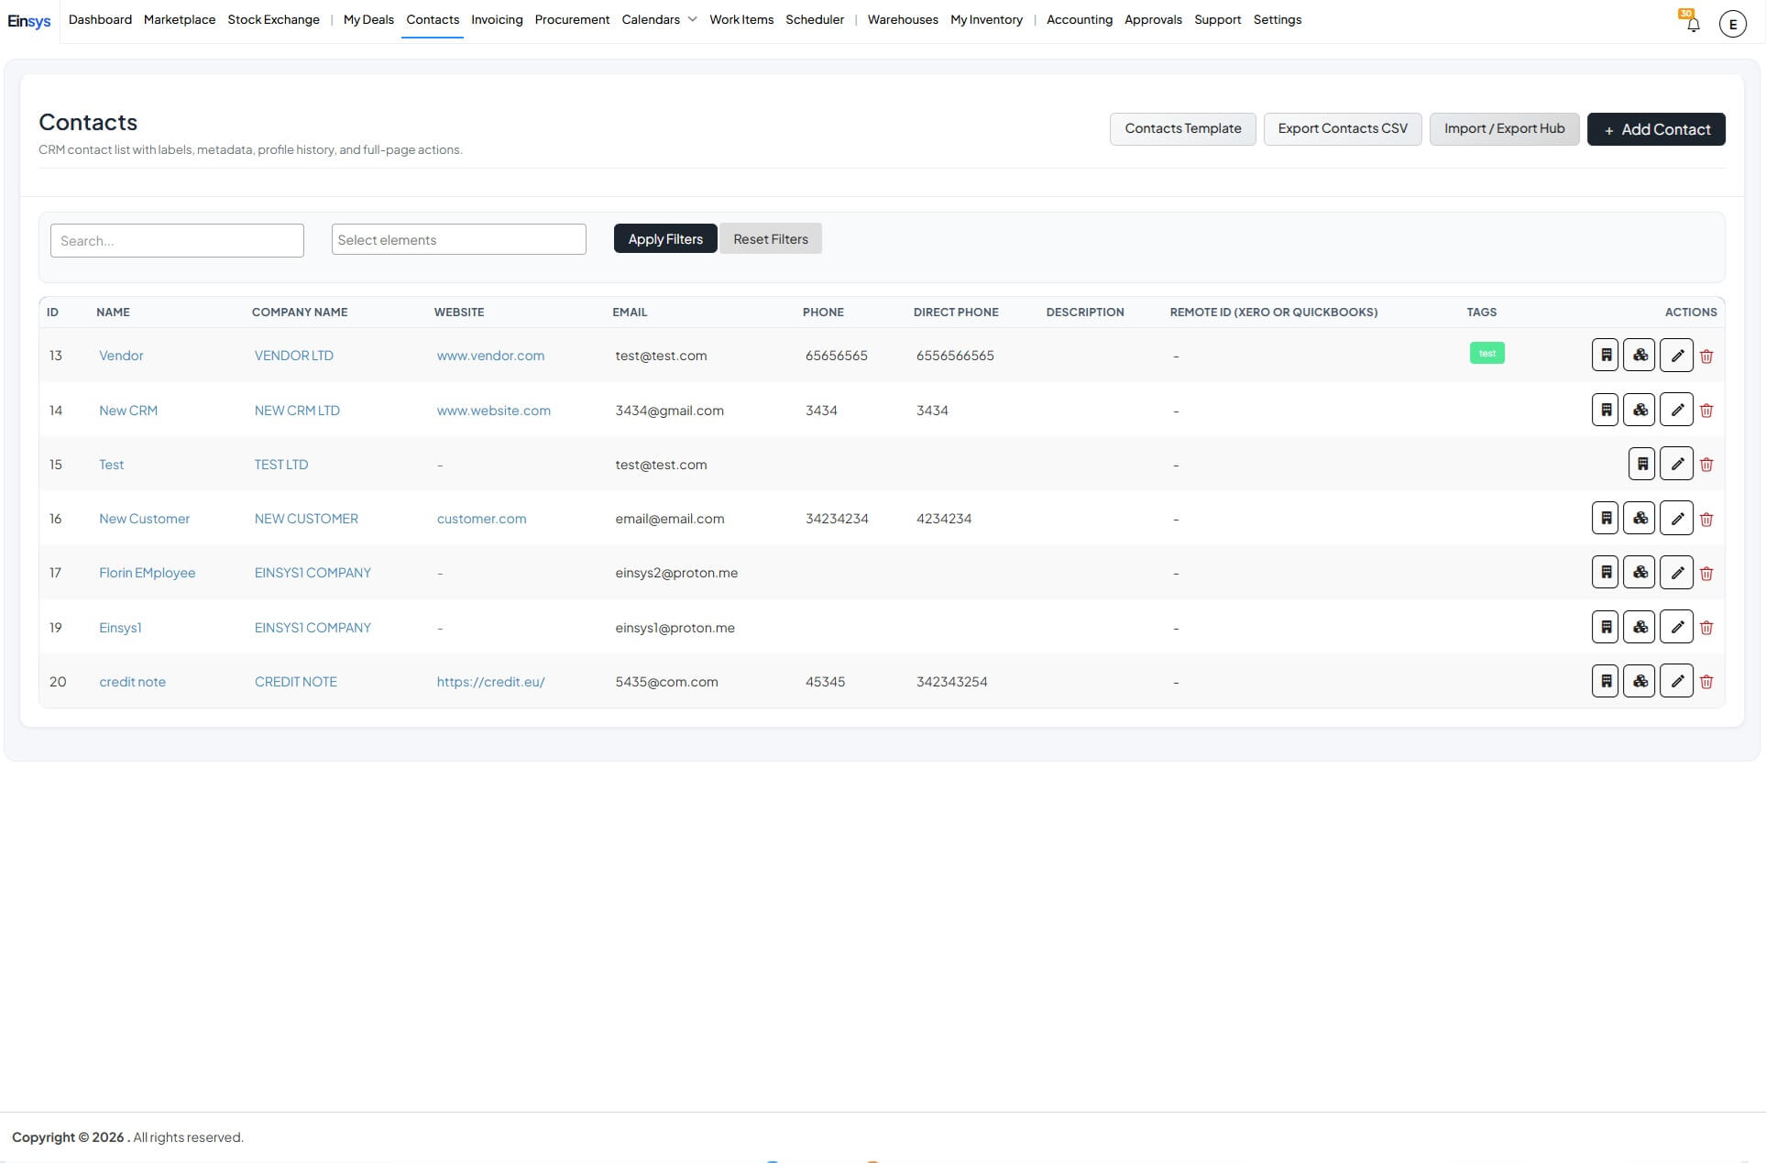Delete the credit note contact
The height and width of the screenshot is (1163, 1766).
coord(1706,682)
